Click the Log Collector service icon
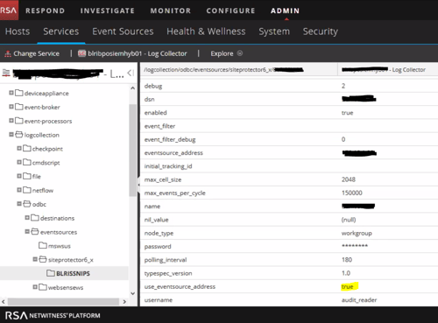The image size is (438, 323). tap(81, 53)
